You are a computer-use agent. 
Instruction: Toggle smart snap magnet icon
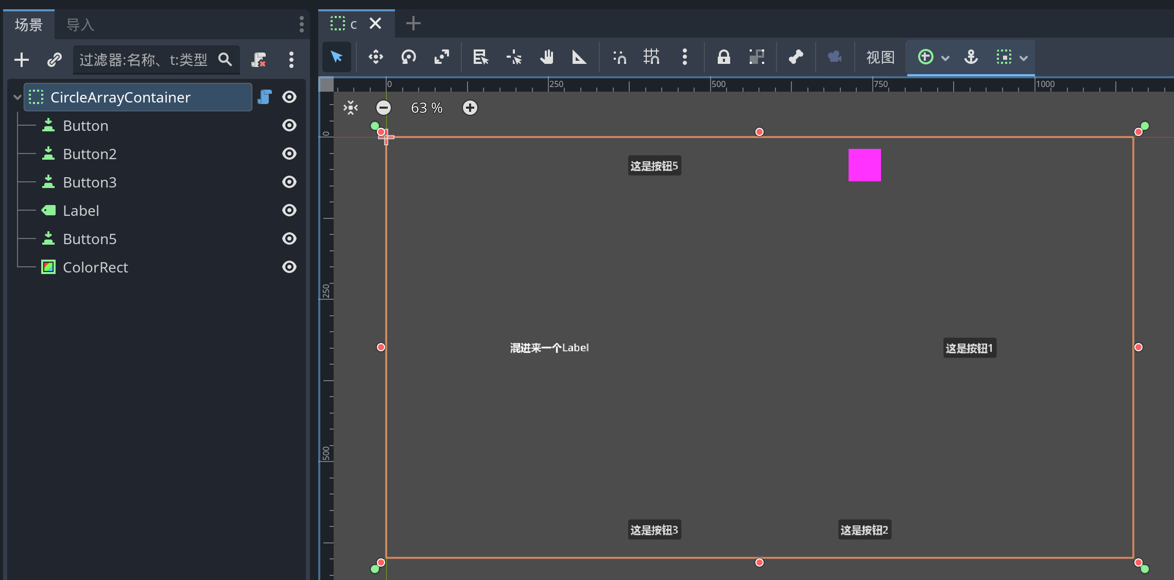(x=619, y=57)
